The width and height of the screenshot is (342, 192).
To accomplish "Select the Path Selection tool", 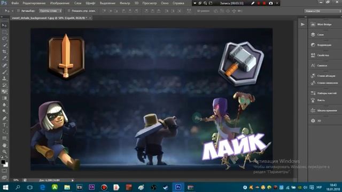I will pyautogui.click(x=4, y=132).
